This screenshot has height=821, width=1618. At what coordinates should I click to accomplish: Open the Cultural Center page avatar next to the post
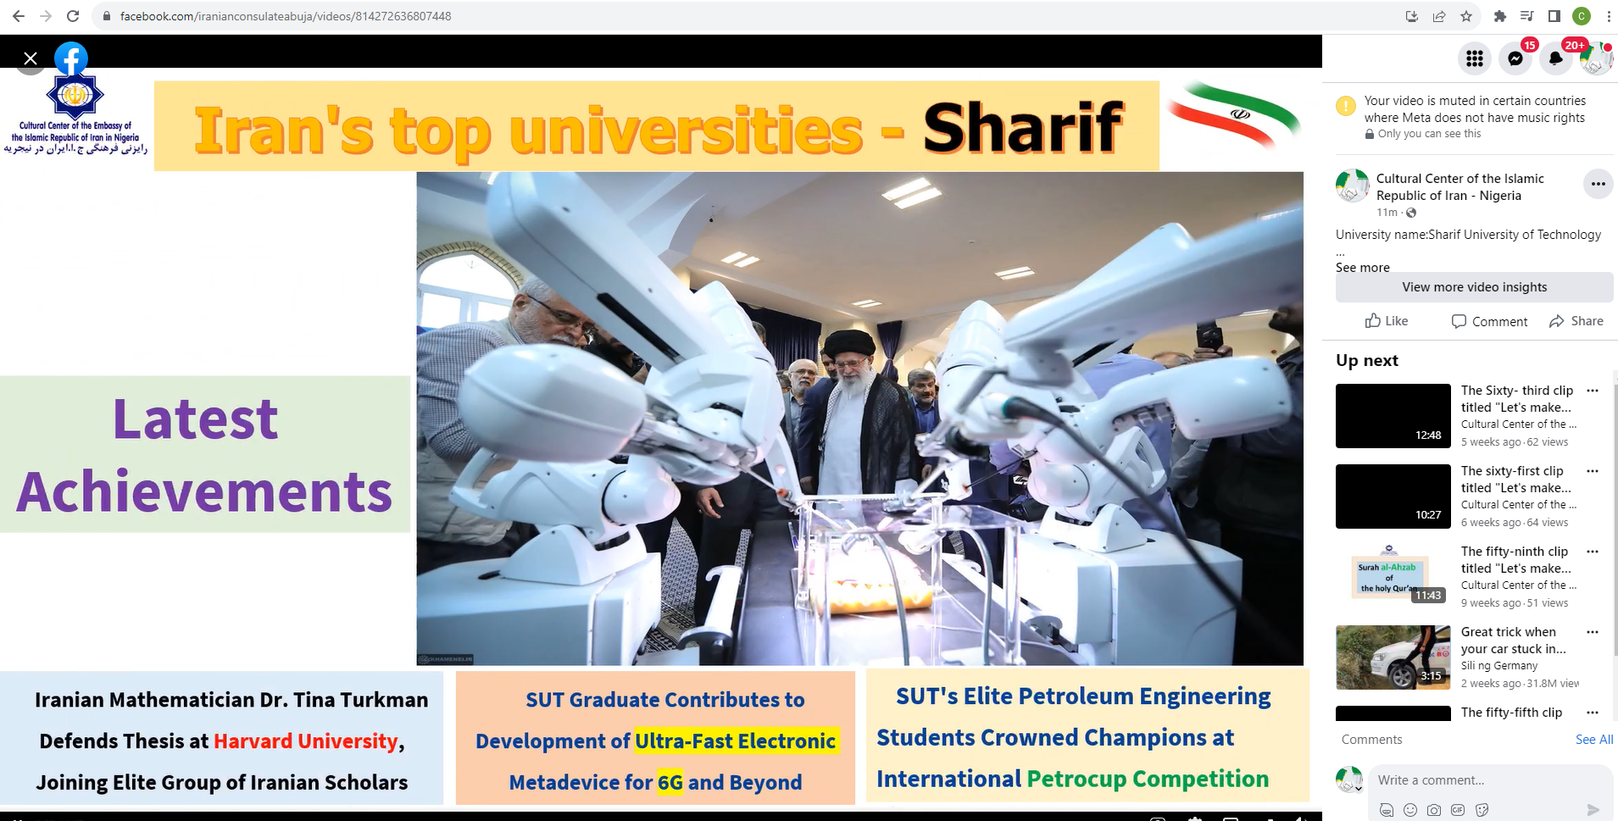pyautogui.click(x=1353, y=186)
